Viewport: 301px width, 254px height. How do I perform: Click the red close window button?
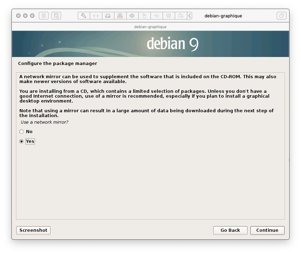tap(18, 16)
